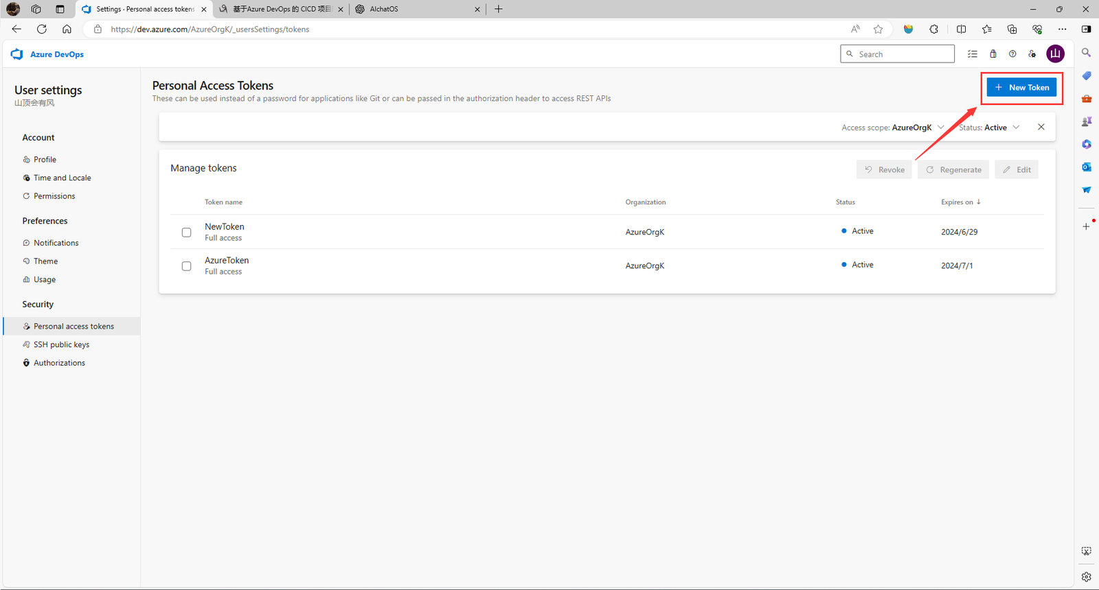
Task: Close the AIchatOS tab
Action: pyautogui.click(x=477, y=9)
